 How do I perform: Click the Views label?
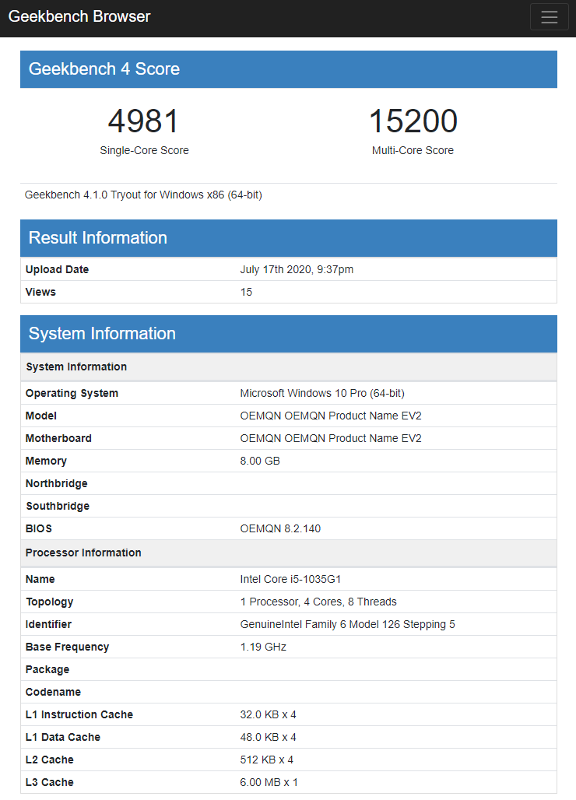(x=40, y=292)
